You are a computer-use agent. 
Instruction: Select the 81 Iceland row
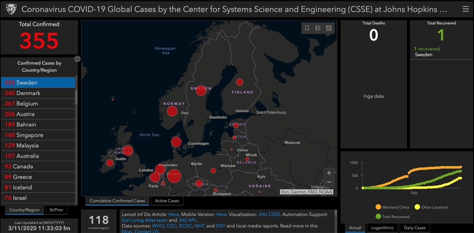point(38,187)
